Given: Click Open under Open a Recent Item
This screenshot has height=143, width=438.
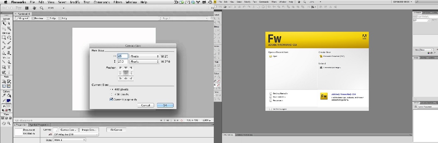Looking at the screenshot, I should pyautogui.click(x=275, y=56).
